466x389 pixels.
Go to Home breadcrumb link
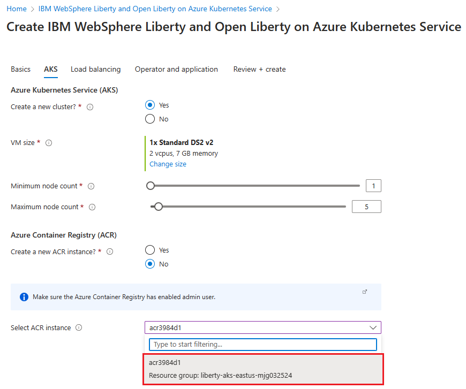coord(16,9)
